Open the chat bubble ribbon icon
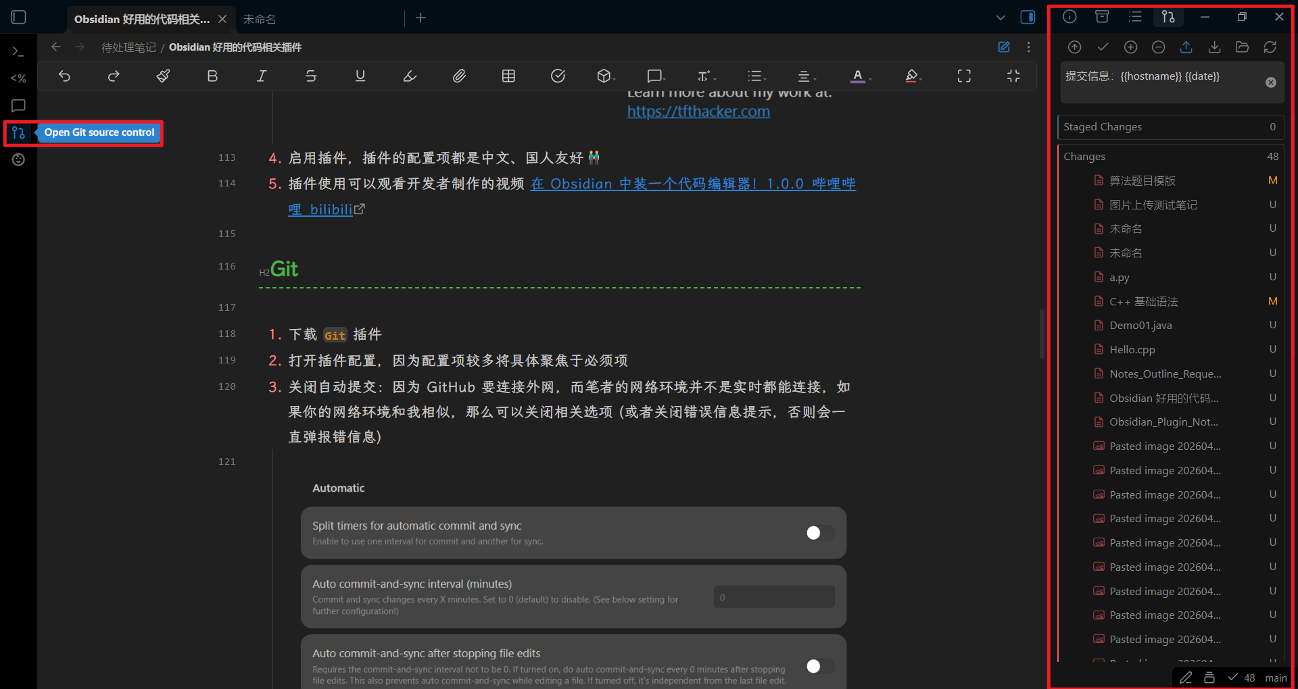1298x689 pixels. [x=19, y=105]
